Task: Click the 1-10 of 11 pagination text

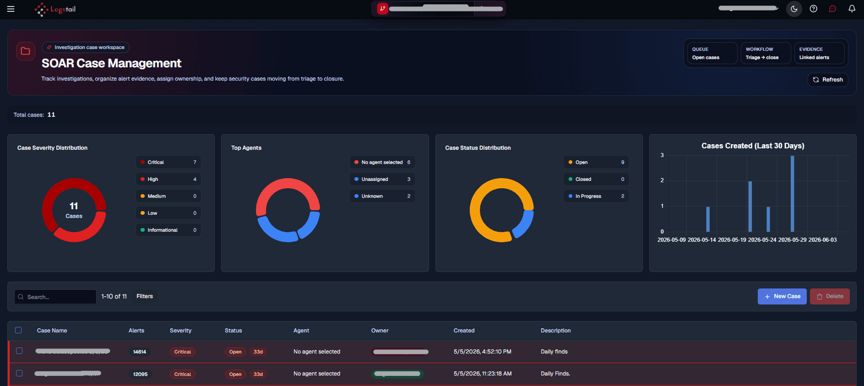Action: (x=114, y=296)
